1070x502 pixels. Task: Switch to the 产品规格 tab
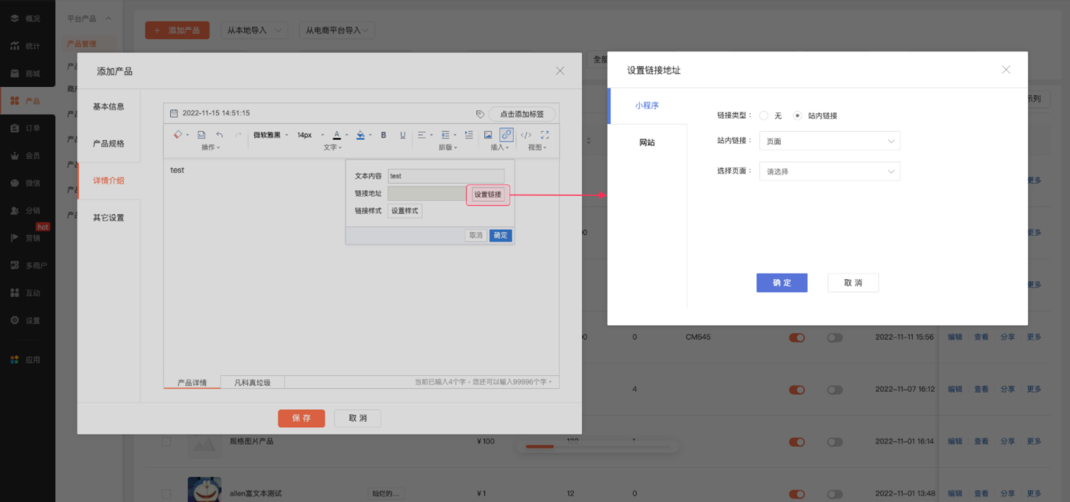108,144
